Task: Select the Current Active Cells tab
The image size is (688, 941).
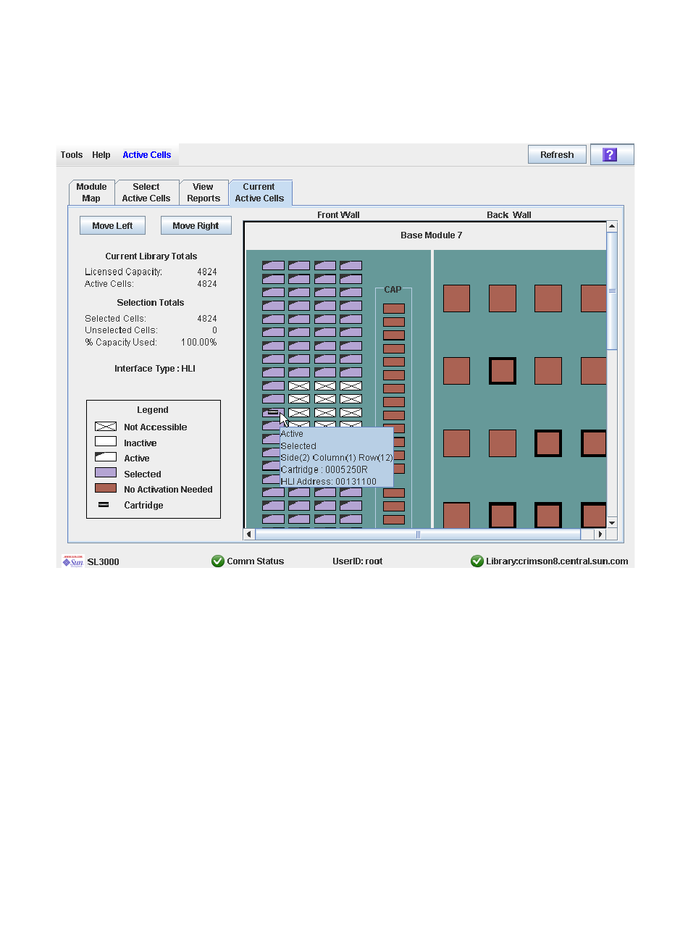Action: [260, 192]
